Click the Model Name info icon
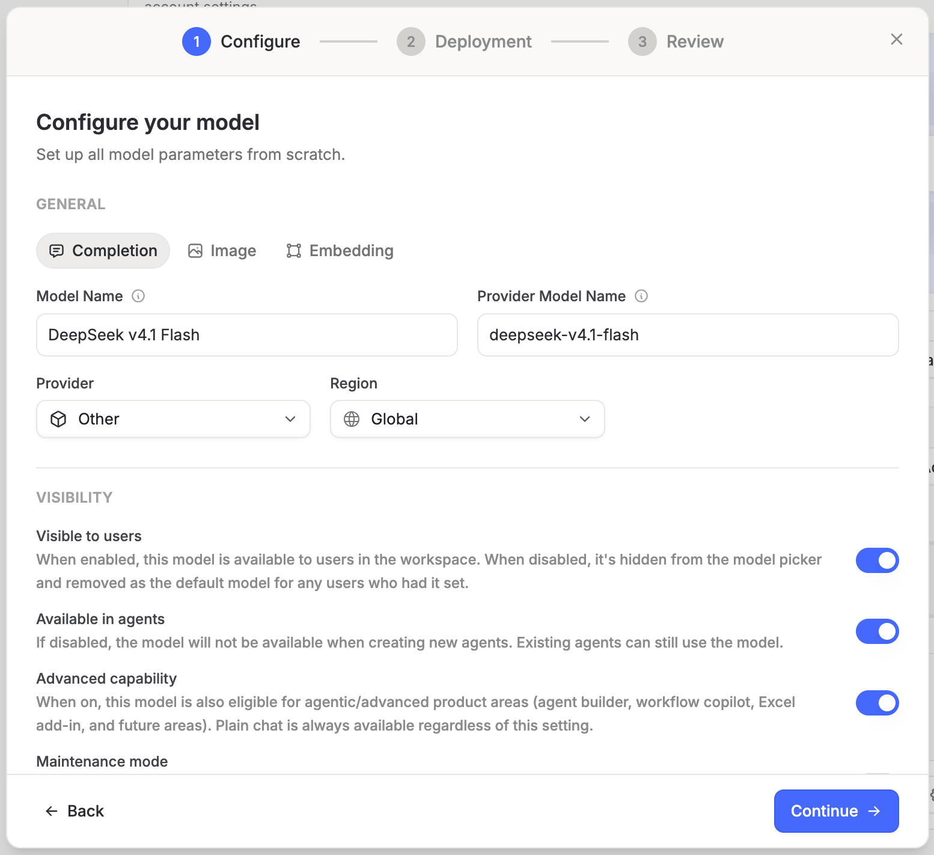The image size is (934, 855). [138, 296]
